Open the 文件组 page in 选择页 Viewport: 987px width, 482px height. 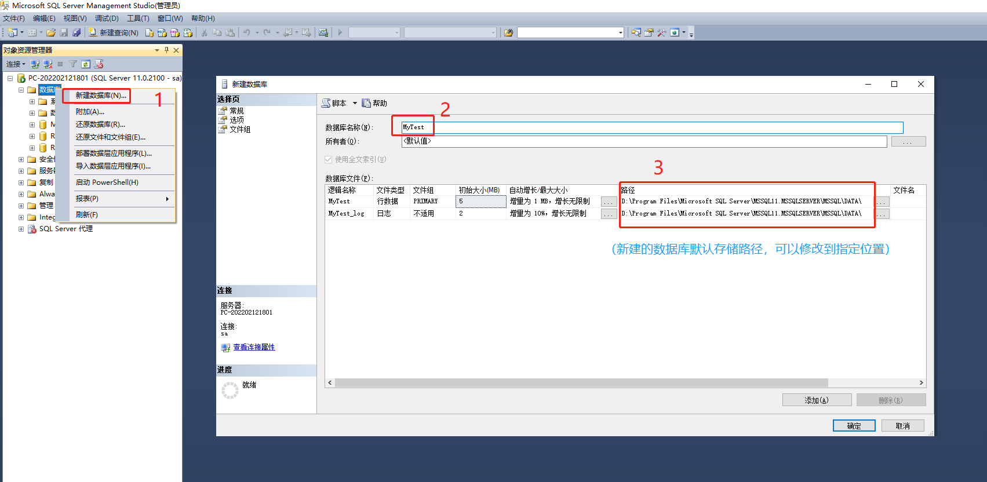[x=240, y=129]
